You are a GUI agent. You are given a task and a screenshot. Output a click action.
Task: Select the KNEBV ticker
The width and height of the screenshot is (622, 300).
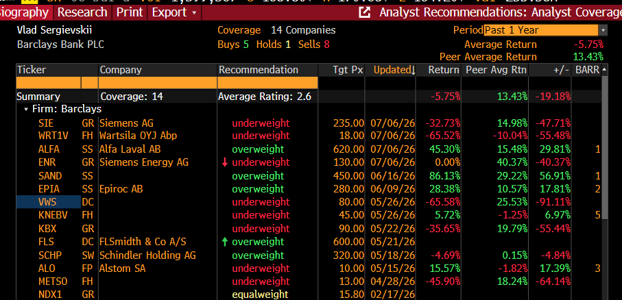pyautogui.click(x=52, y=215)
